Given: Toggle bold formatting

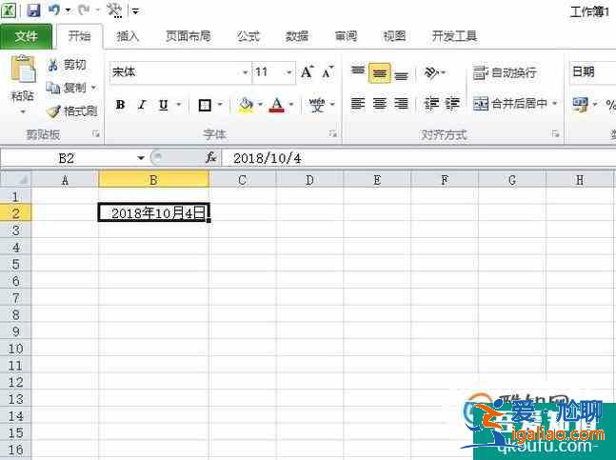Looking at the screenshot, I should [x=120, y=105].
